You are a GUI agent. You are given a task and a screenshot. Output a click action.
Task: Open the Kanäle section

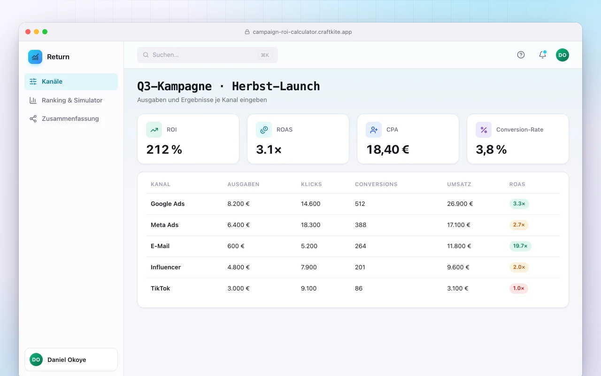(71, 82)
